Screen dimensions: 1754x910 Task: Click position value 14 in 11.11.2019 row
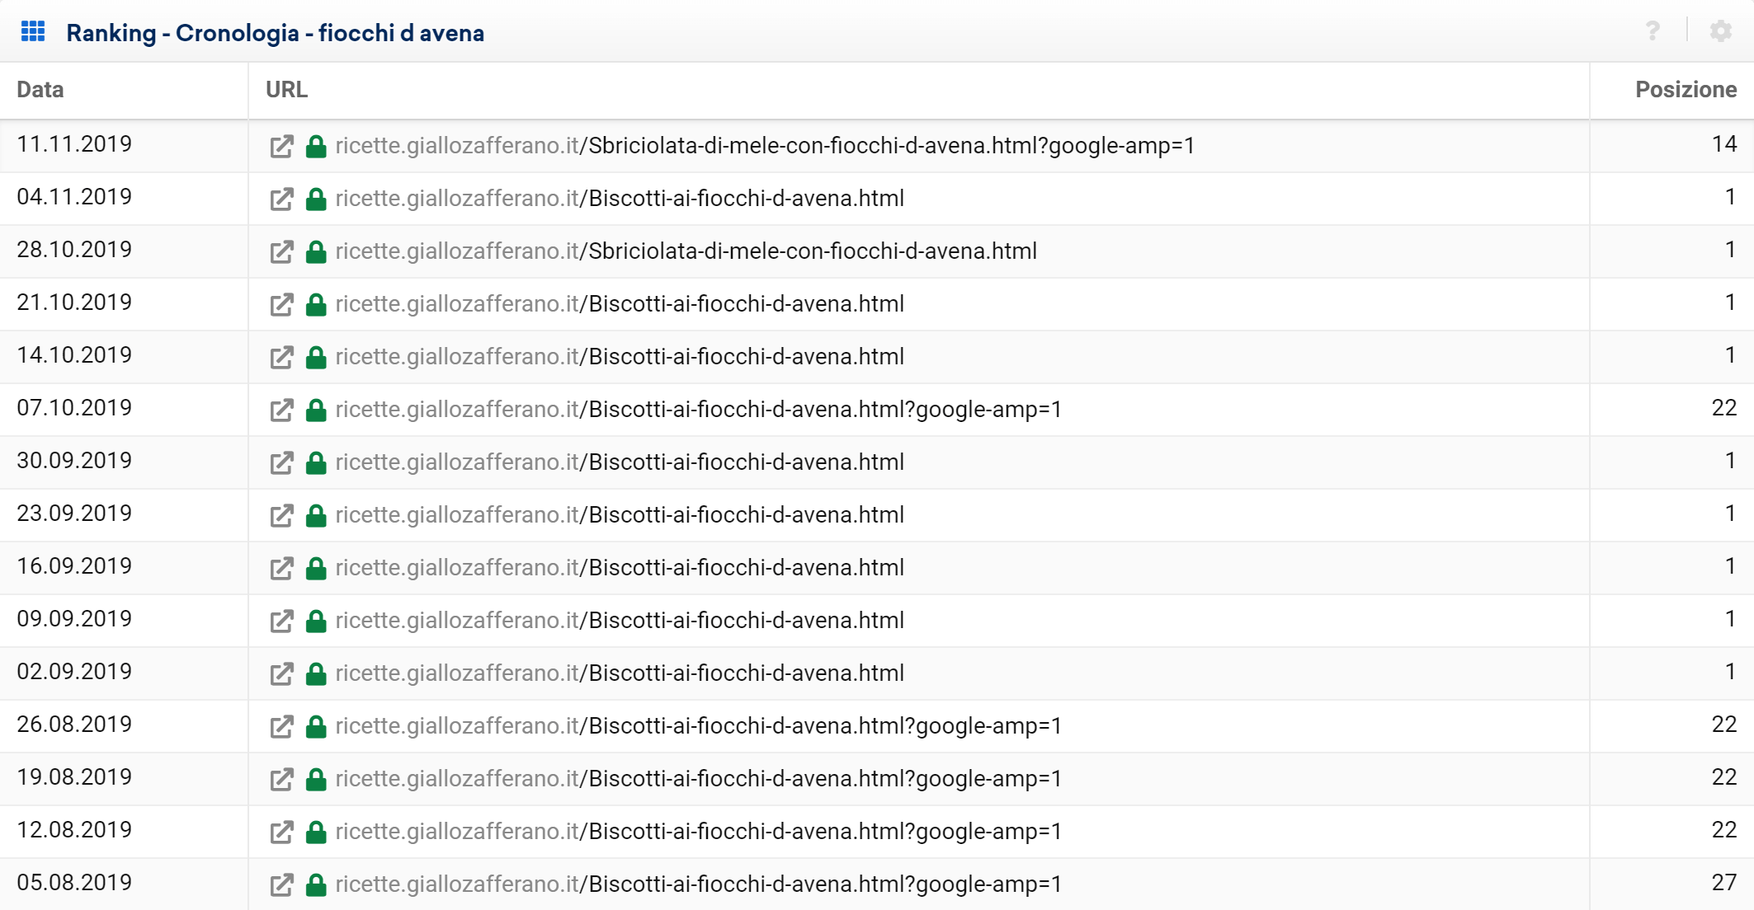point(1724,144)
